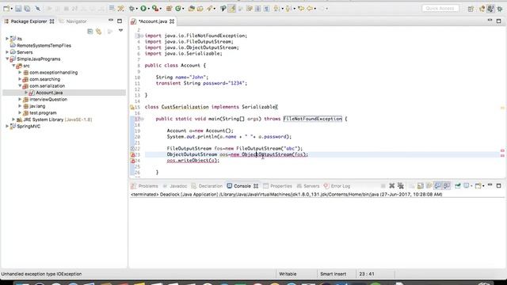This screenshot has width=507, height=285.
Task: Click the New wizard toolbar icon
Action: coord(6,9)
